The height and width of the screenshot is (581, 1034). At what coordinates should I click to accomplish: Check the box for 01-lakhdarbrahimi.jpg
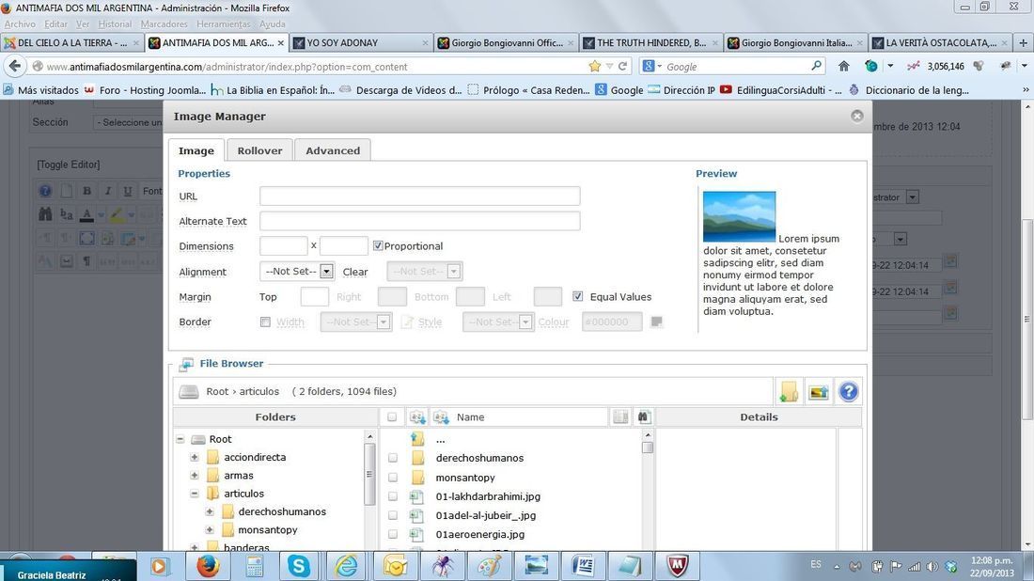[x=392, y=496]
